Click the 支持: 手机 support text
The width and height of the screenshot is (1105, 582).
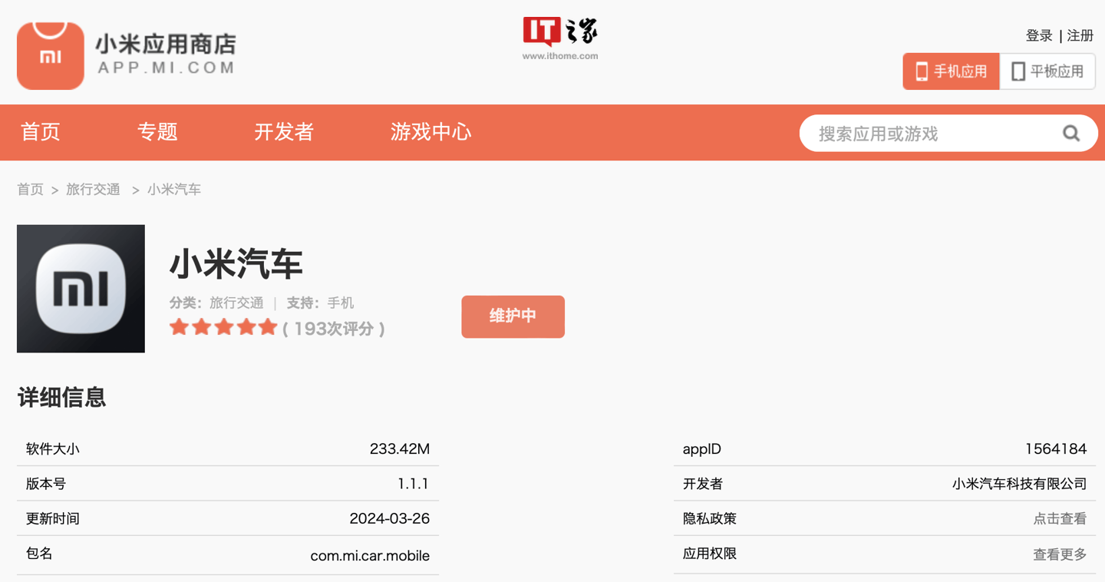pyautogui.click(x=320, y=303)
